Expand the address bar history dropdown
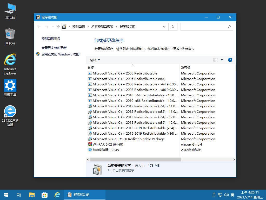Image resolution: width=266 pixels, height=200 pixels. coord(164,27)
